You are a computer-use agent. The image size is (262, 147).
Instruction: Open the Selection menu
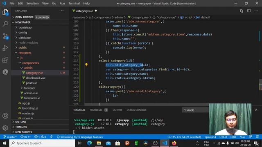click(x=32, y=3)
